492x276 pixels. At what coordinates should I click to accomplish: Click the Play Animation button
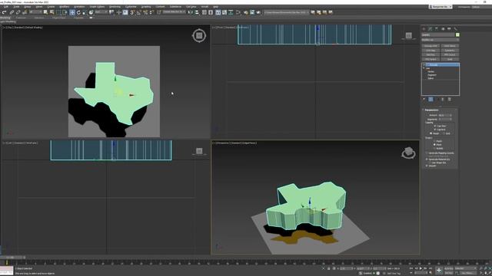(x=421, y=268)
